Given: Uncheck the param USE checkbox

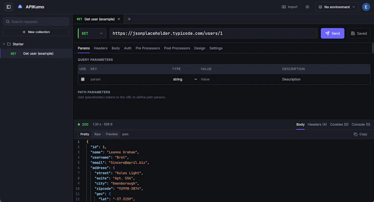Looking at the screenshot, I should tap(83, 79).
